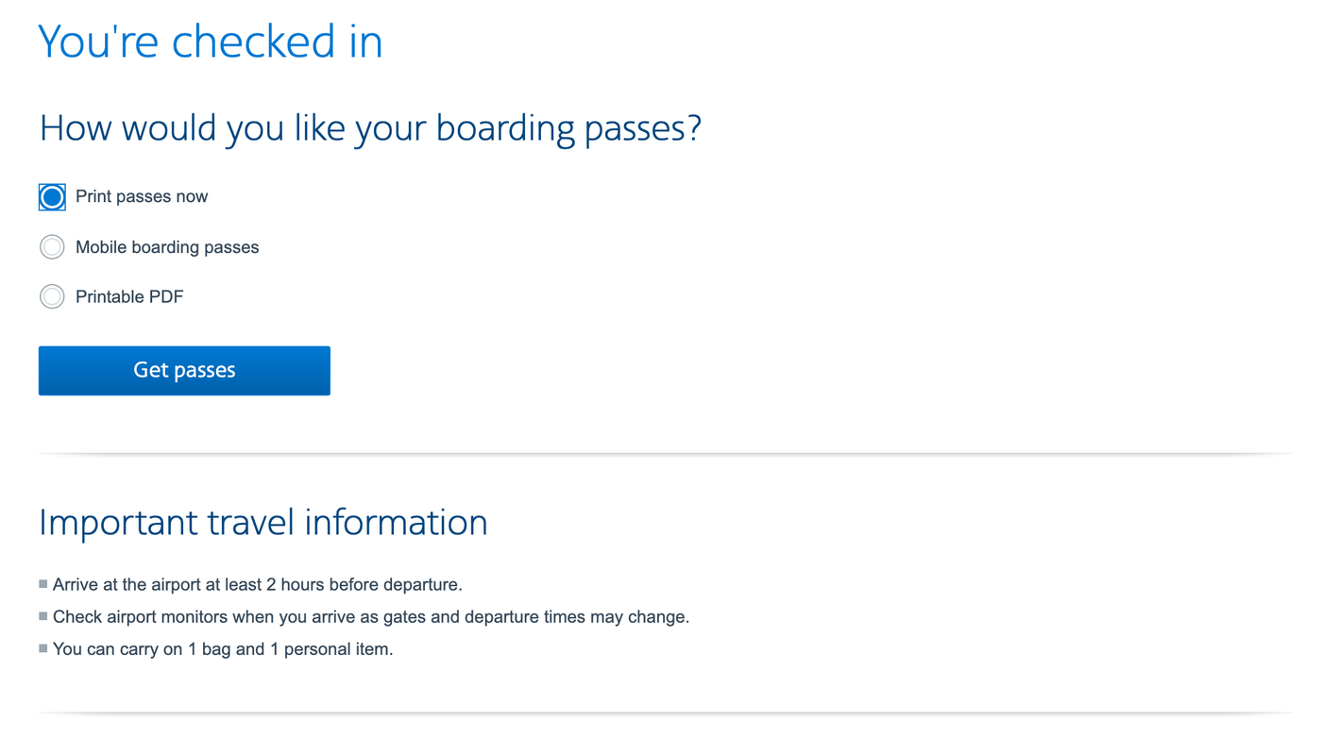This screenshot has width=1322, height=738.
Task: Click the bullet marker beside gates change tip
Action: pos(42,615)
